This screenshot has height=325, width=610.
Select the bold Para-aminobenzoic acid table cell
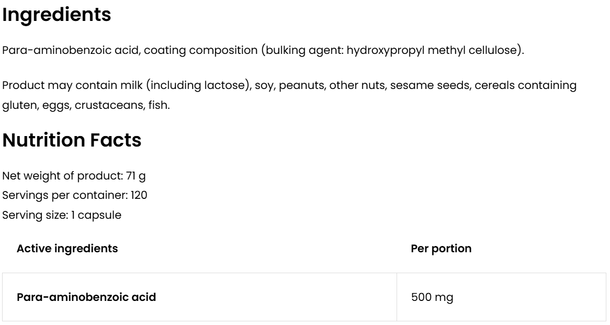[x=86, y=297]
